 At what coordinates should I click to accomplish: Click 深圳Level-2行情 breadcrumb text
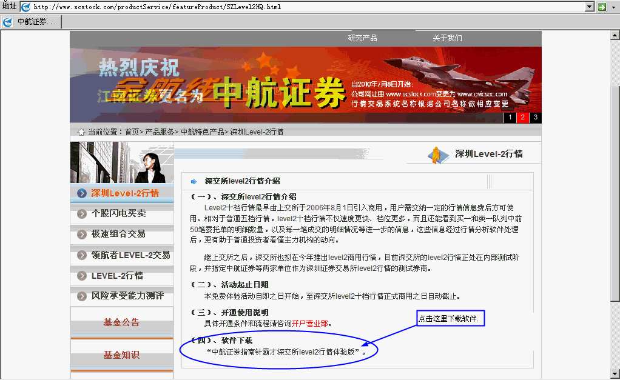(x=257, y=132)
